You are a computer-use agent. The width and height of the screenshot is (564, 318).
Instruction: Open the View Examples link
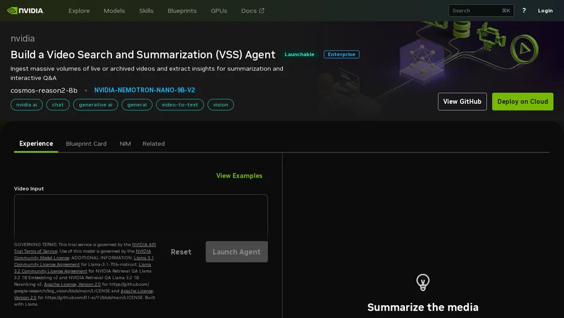(239, 176)
